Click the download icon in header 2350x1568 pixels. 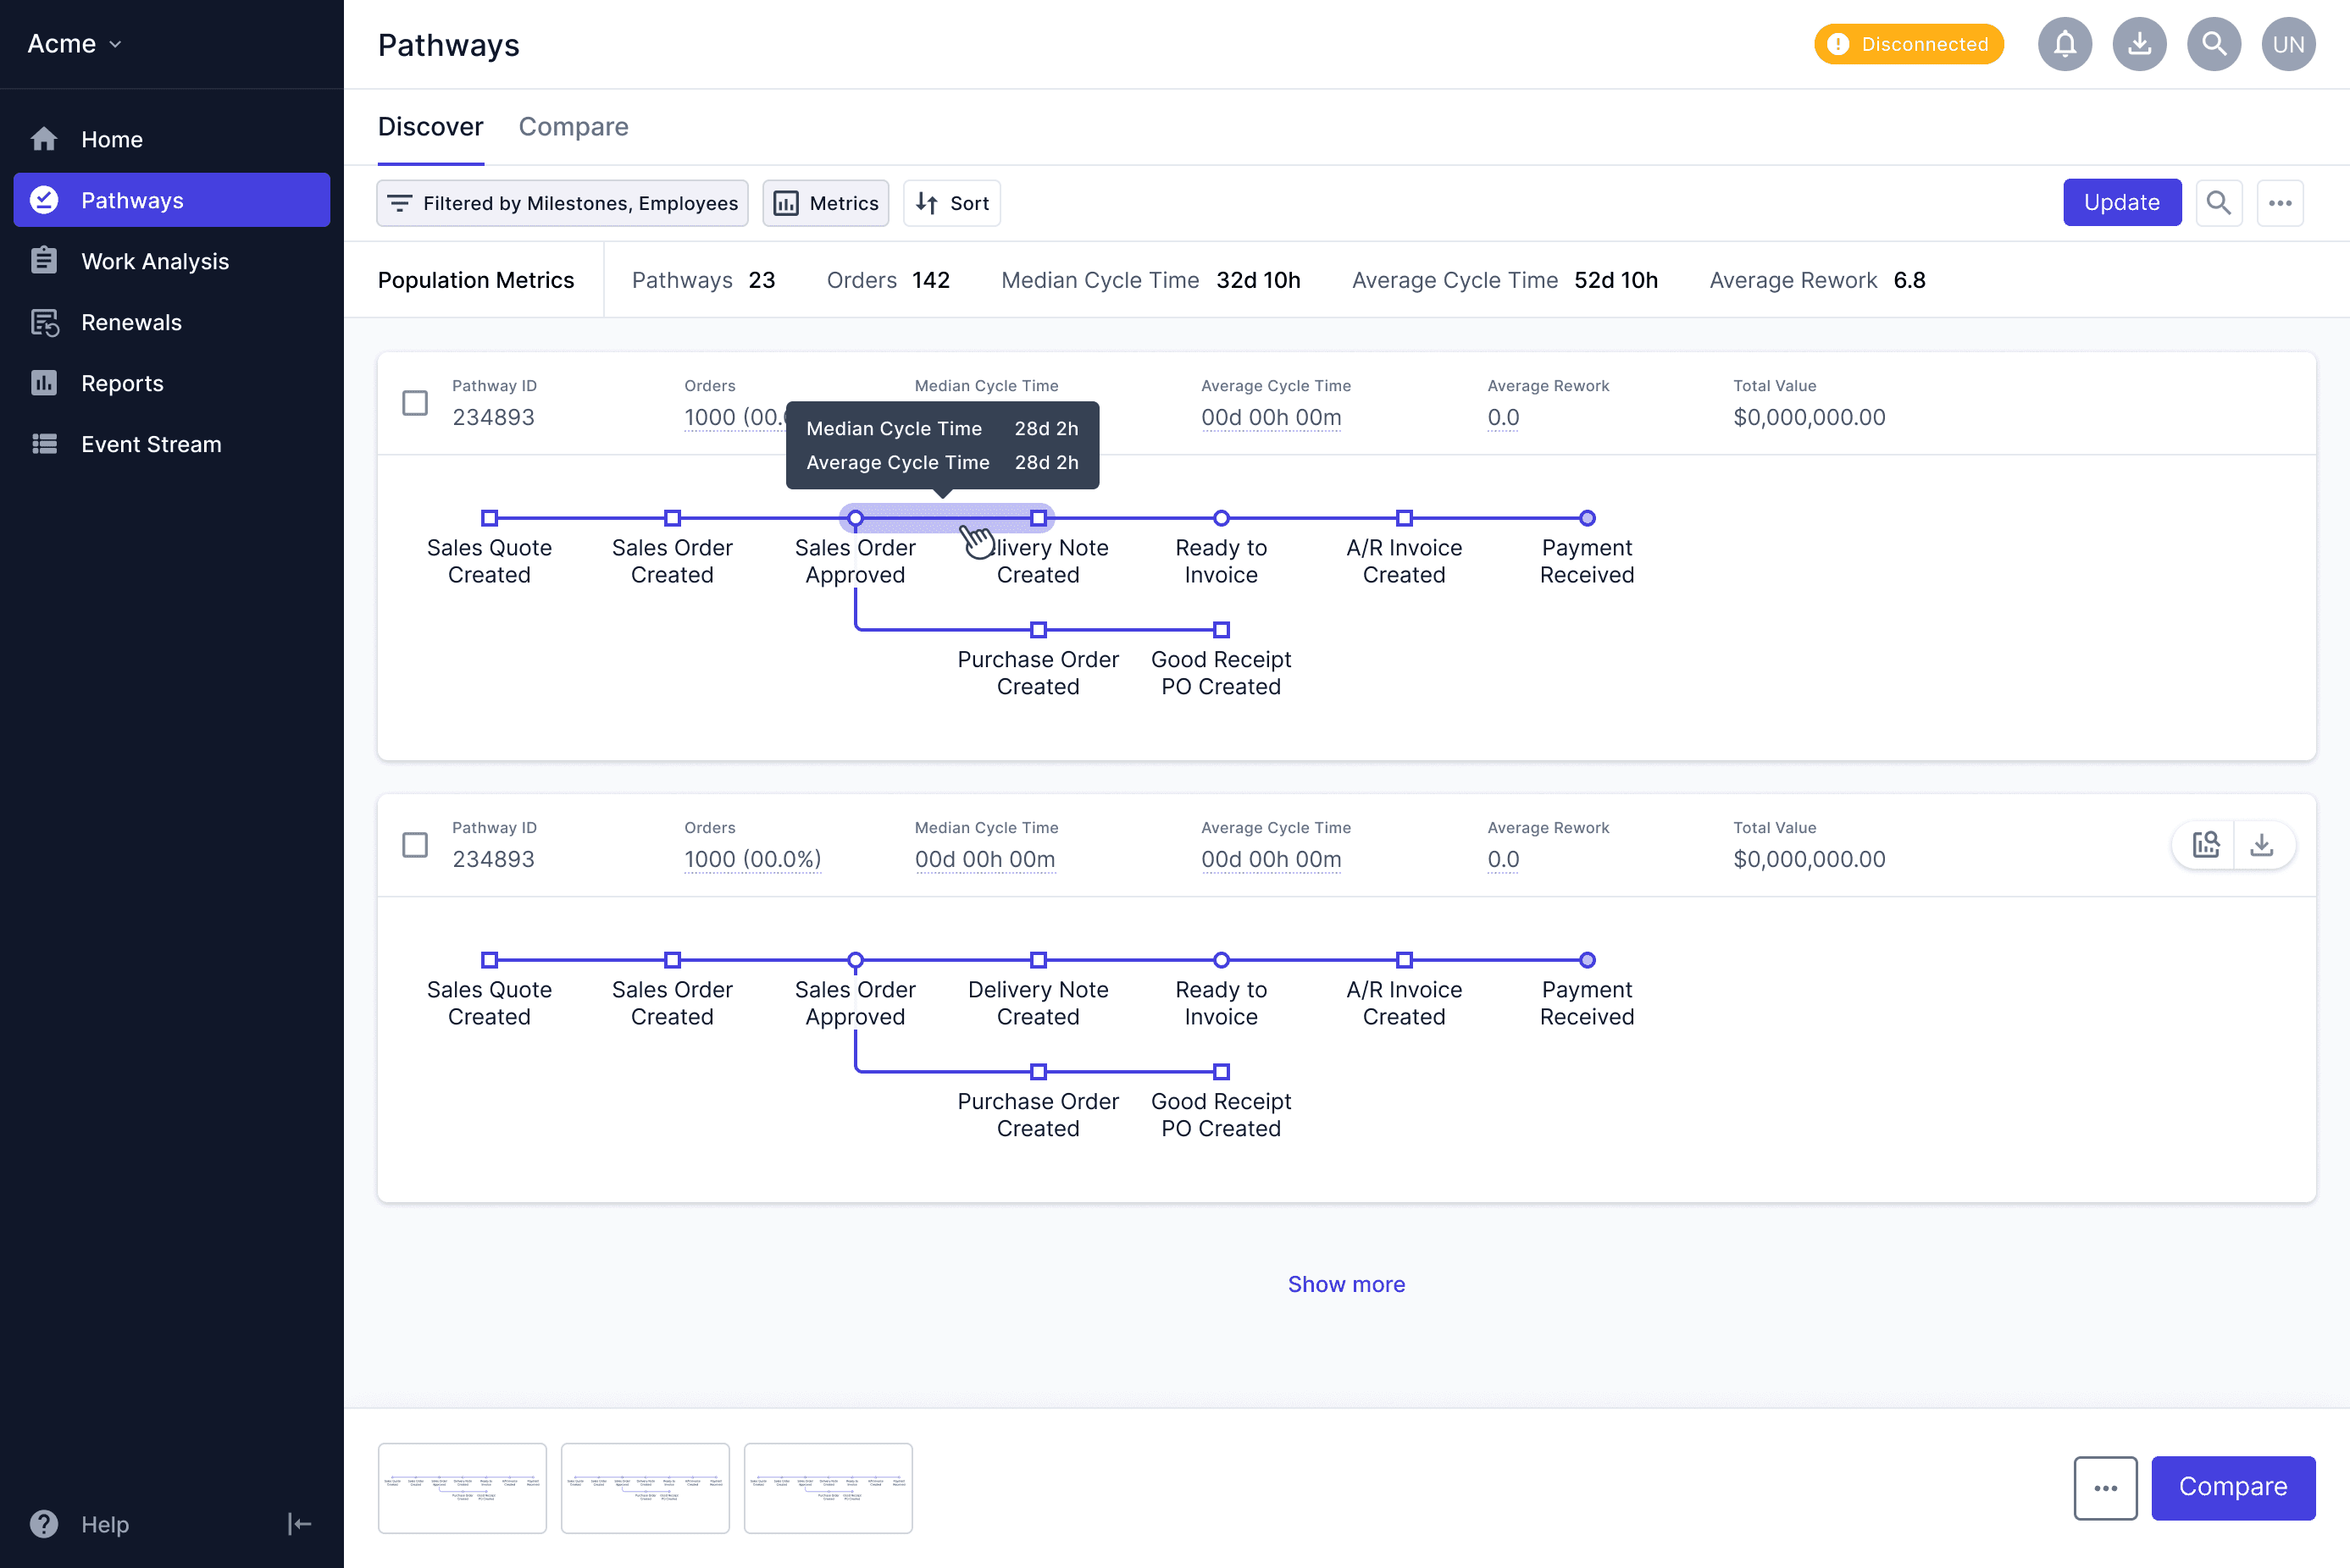click(2139, 44)
